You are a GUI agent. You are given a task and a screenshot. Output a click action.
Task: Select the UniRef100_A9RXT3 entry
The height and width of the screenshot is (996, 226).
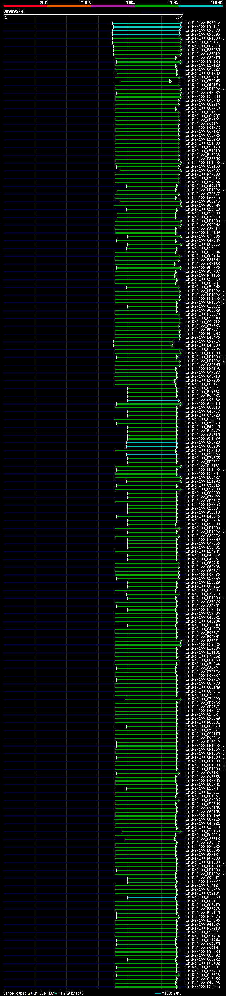203,450
